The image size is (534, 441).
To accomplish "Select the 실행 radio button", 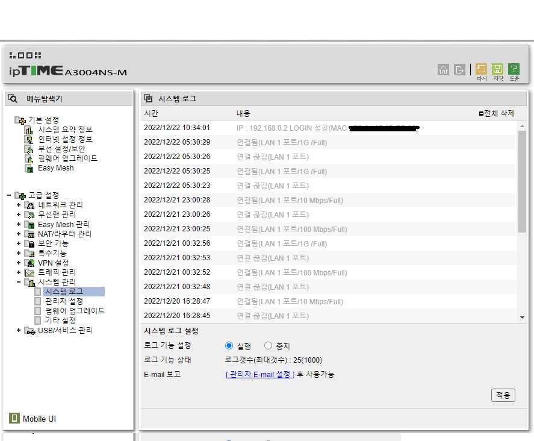I will [229, 346].
